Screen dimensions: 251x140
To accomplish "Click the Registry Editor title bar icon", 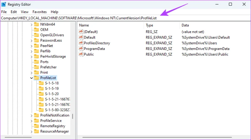I will pyautogui.click(x=4, y=4).
